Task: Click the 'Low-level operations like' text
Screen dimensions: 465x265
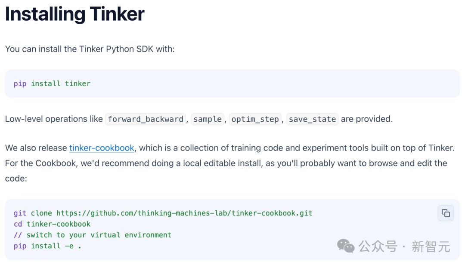Action: click(x=54, y=119)
